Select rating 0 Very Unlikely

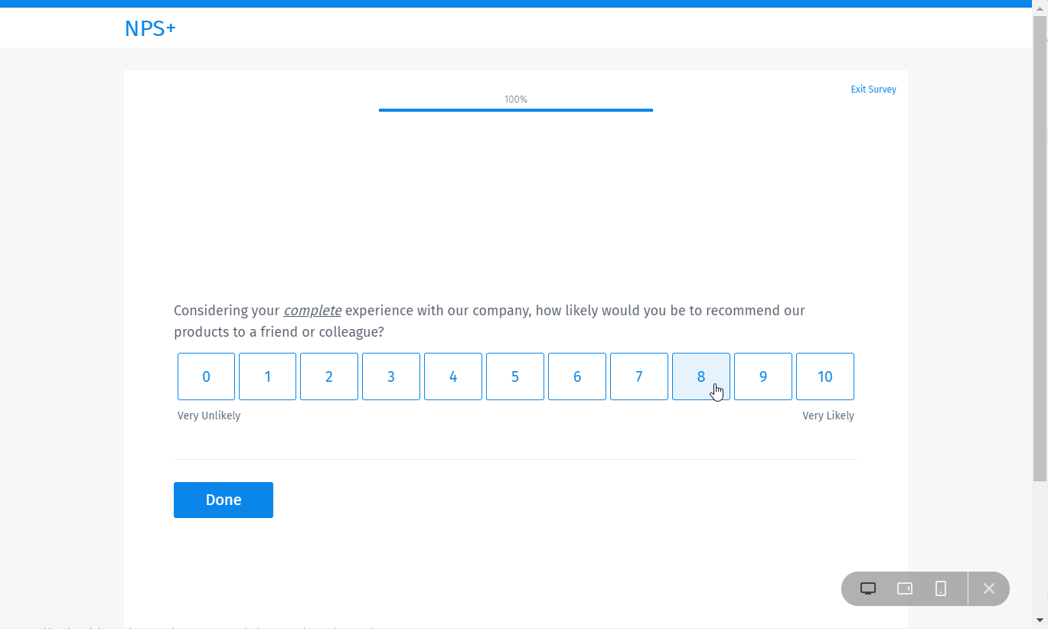click(x=205, y=376)
